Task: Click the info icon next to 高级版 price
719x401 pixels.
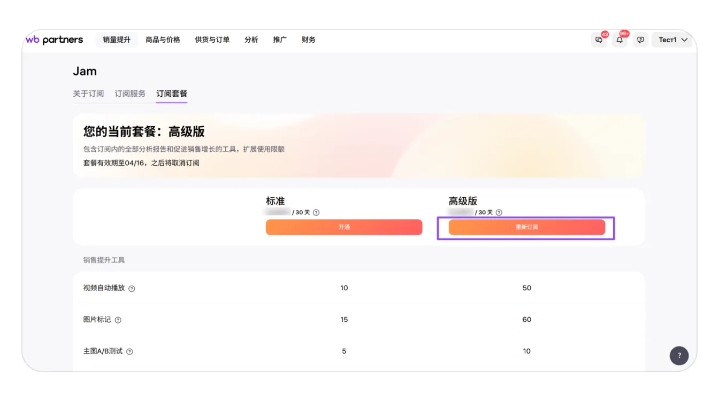Action: tap(499, 212)
